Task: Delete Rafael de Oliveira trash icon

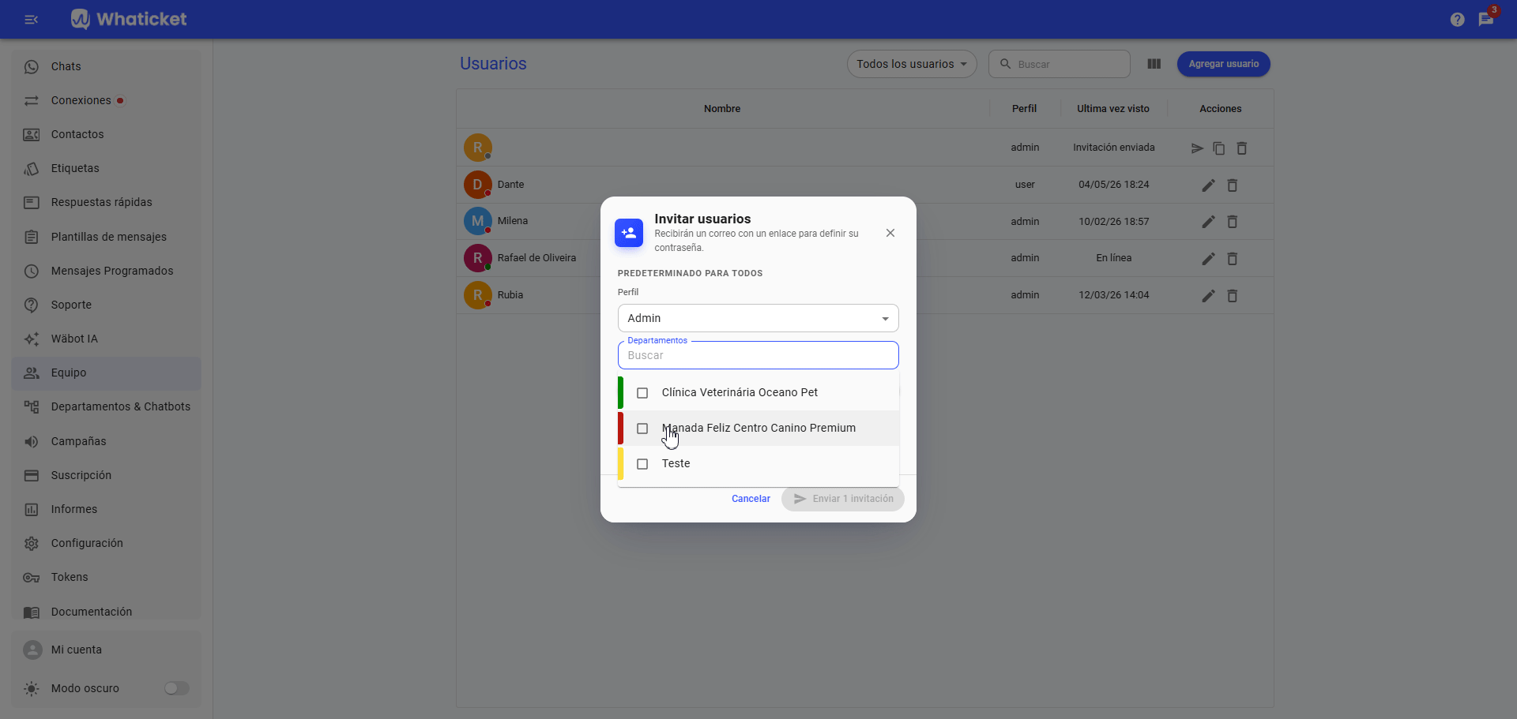Action: (1232, 259)
